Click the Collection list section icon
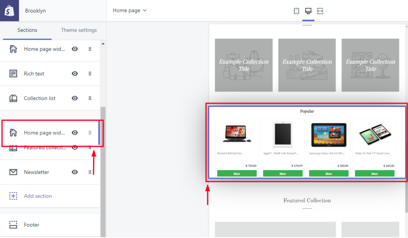This screenshot has height=238, width=408. pyautogui.click(x=13, y=98)
